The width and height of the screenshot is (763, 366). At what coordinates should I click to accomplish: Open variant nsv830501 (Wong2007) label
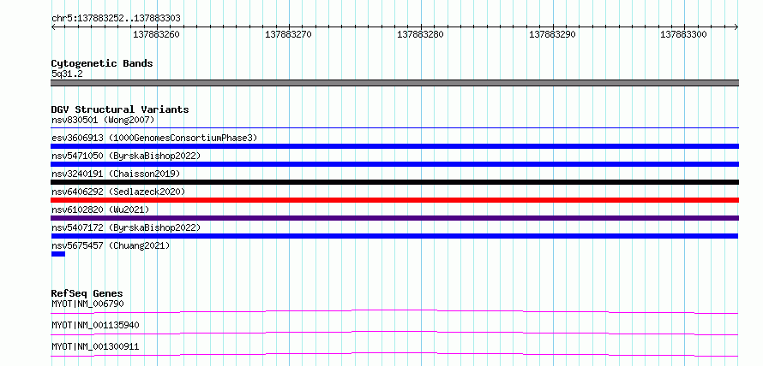click(x=103, y=120)
